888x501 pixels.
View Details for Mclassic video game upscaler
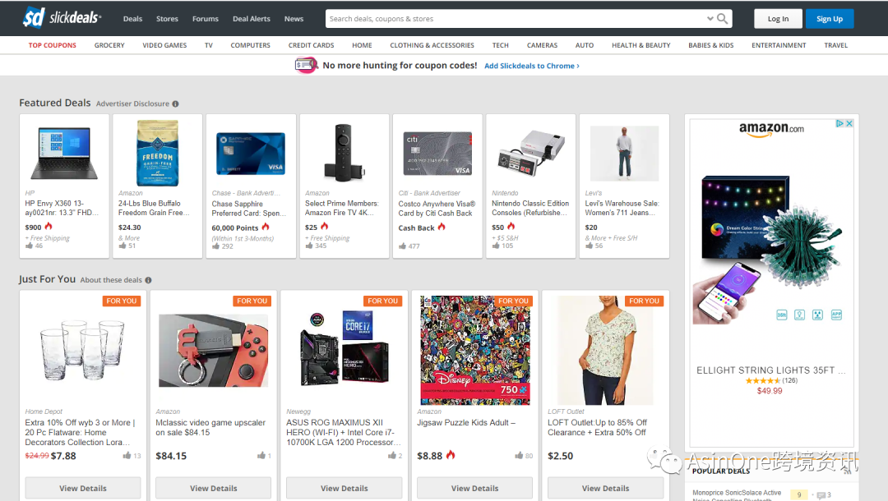click(x=214, y=488)
